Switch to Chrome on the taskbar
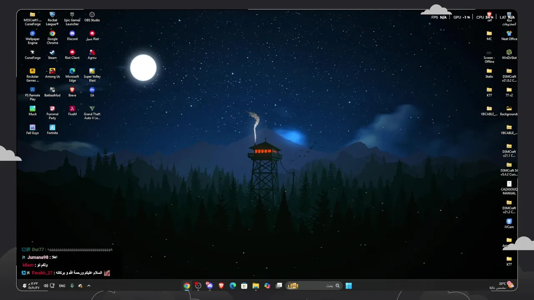Image resolution: width=534 pixels, height=300 pixels. 186,286
